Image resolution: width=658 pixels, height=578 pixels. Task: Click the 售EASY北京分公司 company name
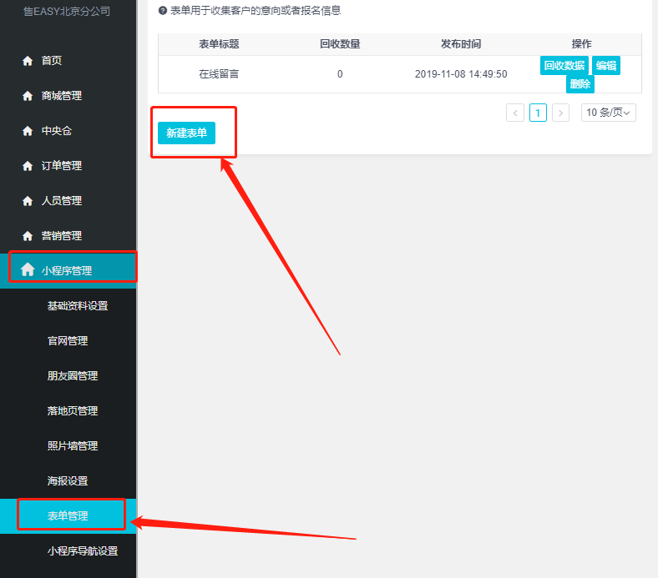(x=67, y=12)
